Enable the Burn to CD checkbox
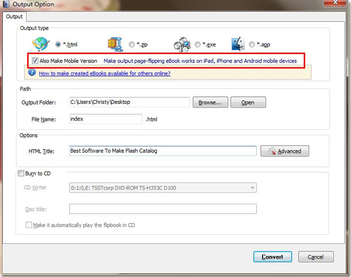Screen dimensions: 351x277 click(x=21, y=173)
